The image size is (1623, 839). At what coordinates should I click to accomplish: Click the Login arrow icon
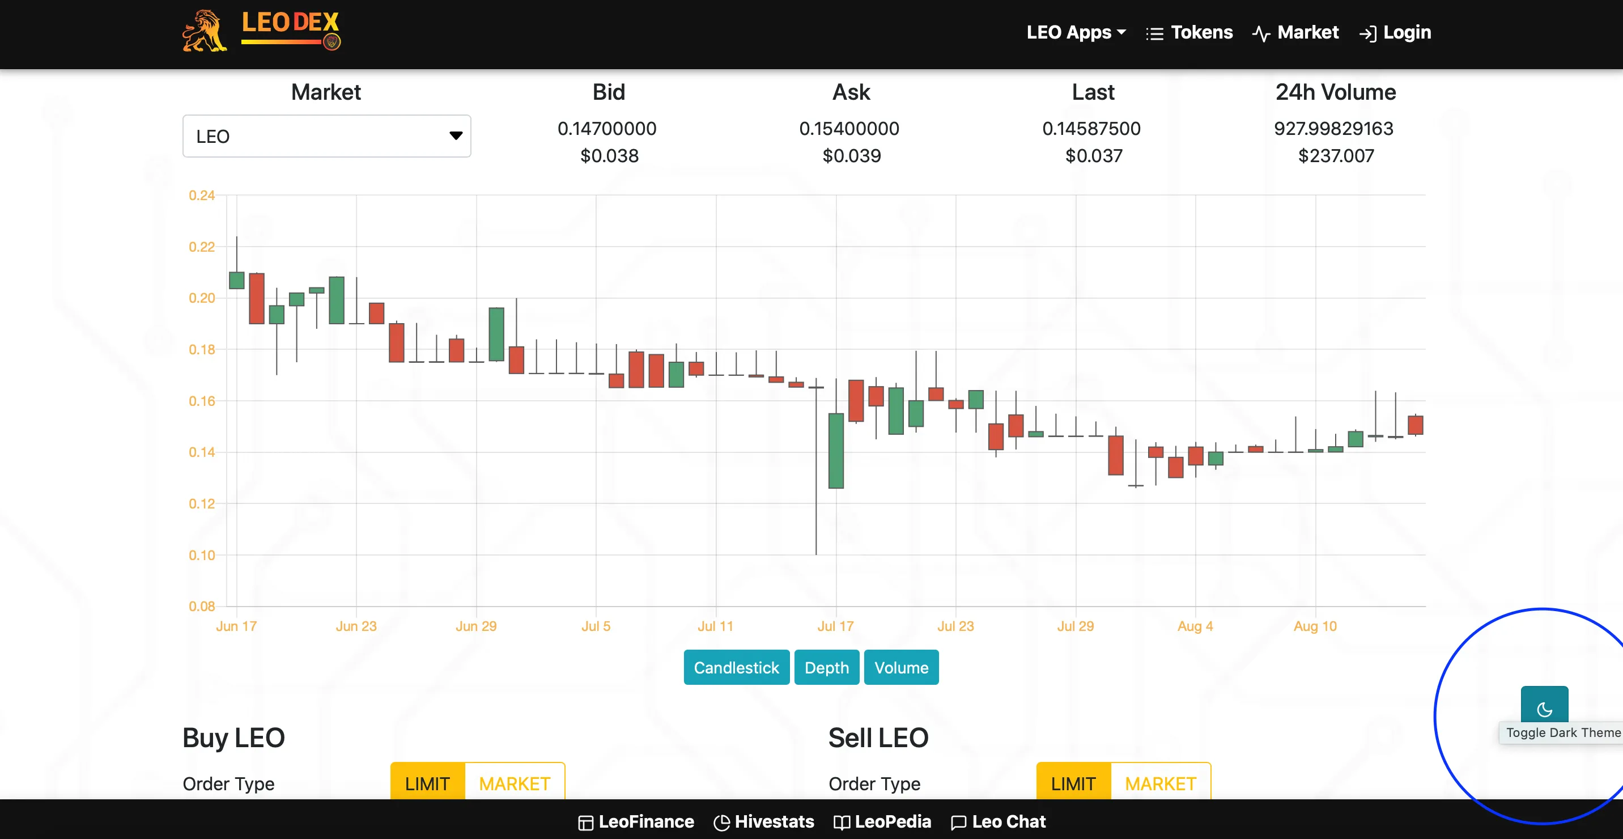tap(1368, 33)
